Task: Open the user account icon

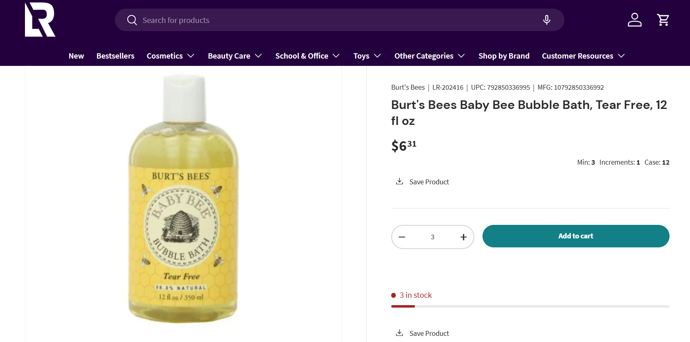Action: [x=634, y=20]
